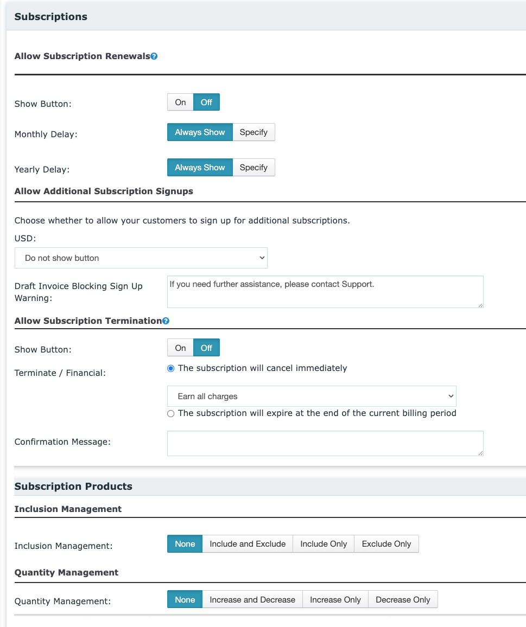The height and width of the screenshot is (627, 526).
Task: Select Increase and Decrease quantity option
Action: click(x=252, y=600)
